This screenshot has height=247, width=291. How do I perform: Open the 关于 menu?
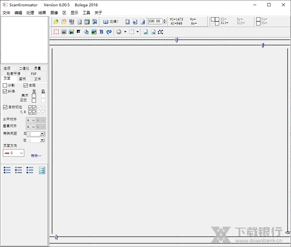98,13
